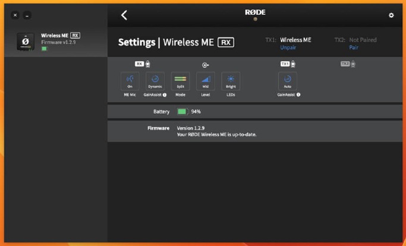406x246 pixels.
Task: Open the TX1 GainAssist info icon
Action: 298,94
